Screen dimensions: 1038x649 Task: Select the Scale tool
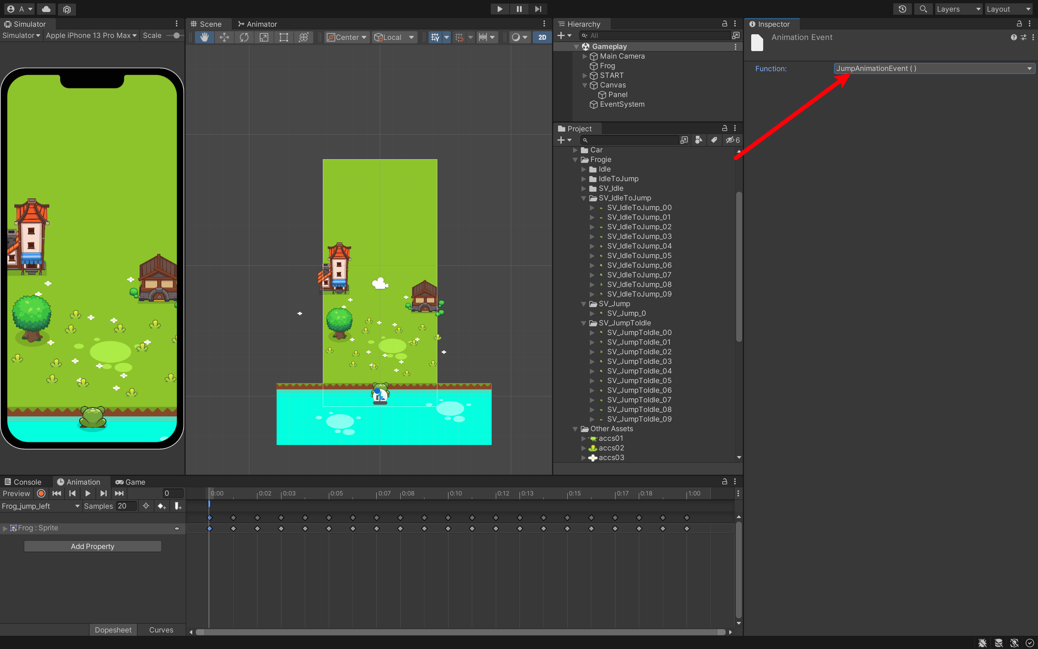pyautogui.click(x=264, y=37)
